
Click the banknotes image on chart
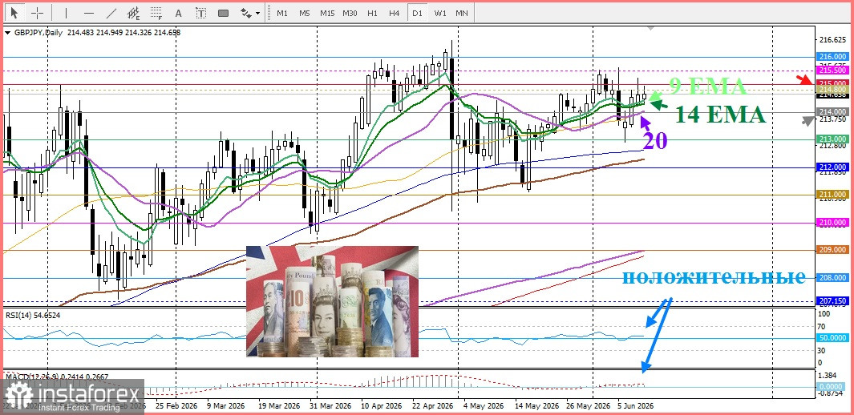tap(332, 301)
